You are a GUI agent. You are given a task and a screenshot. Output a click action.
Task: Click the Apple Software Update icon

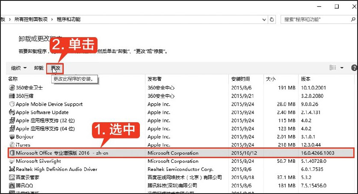click(x=12, y=112)
